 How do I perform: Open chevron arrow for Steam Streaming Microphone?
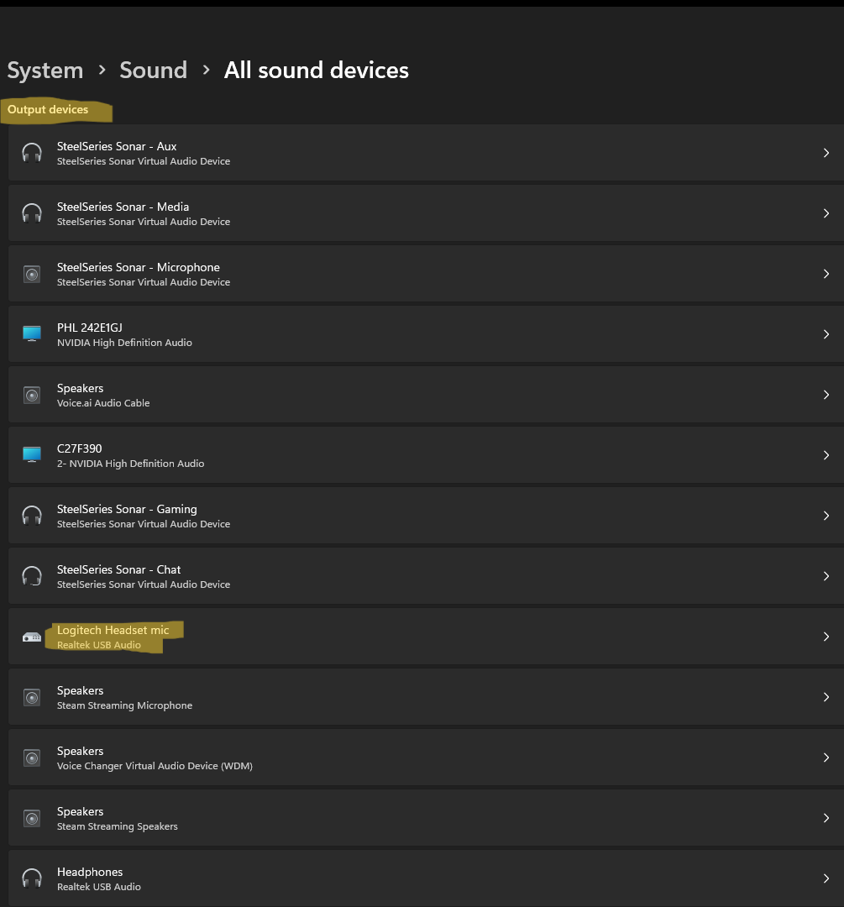click(x=826, y=697)
